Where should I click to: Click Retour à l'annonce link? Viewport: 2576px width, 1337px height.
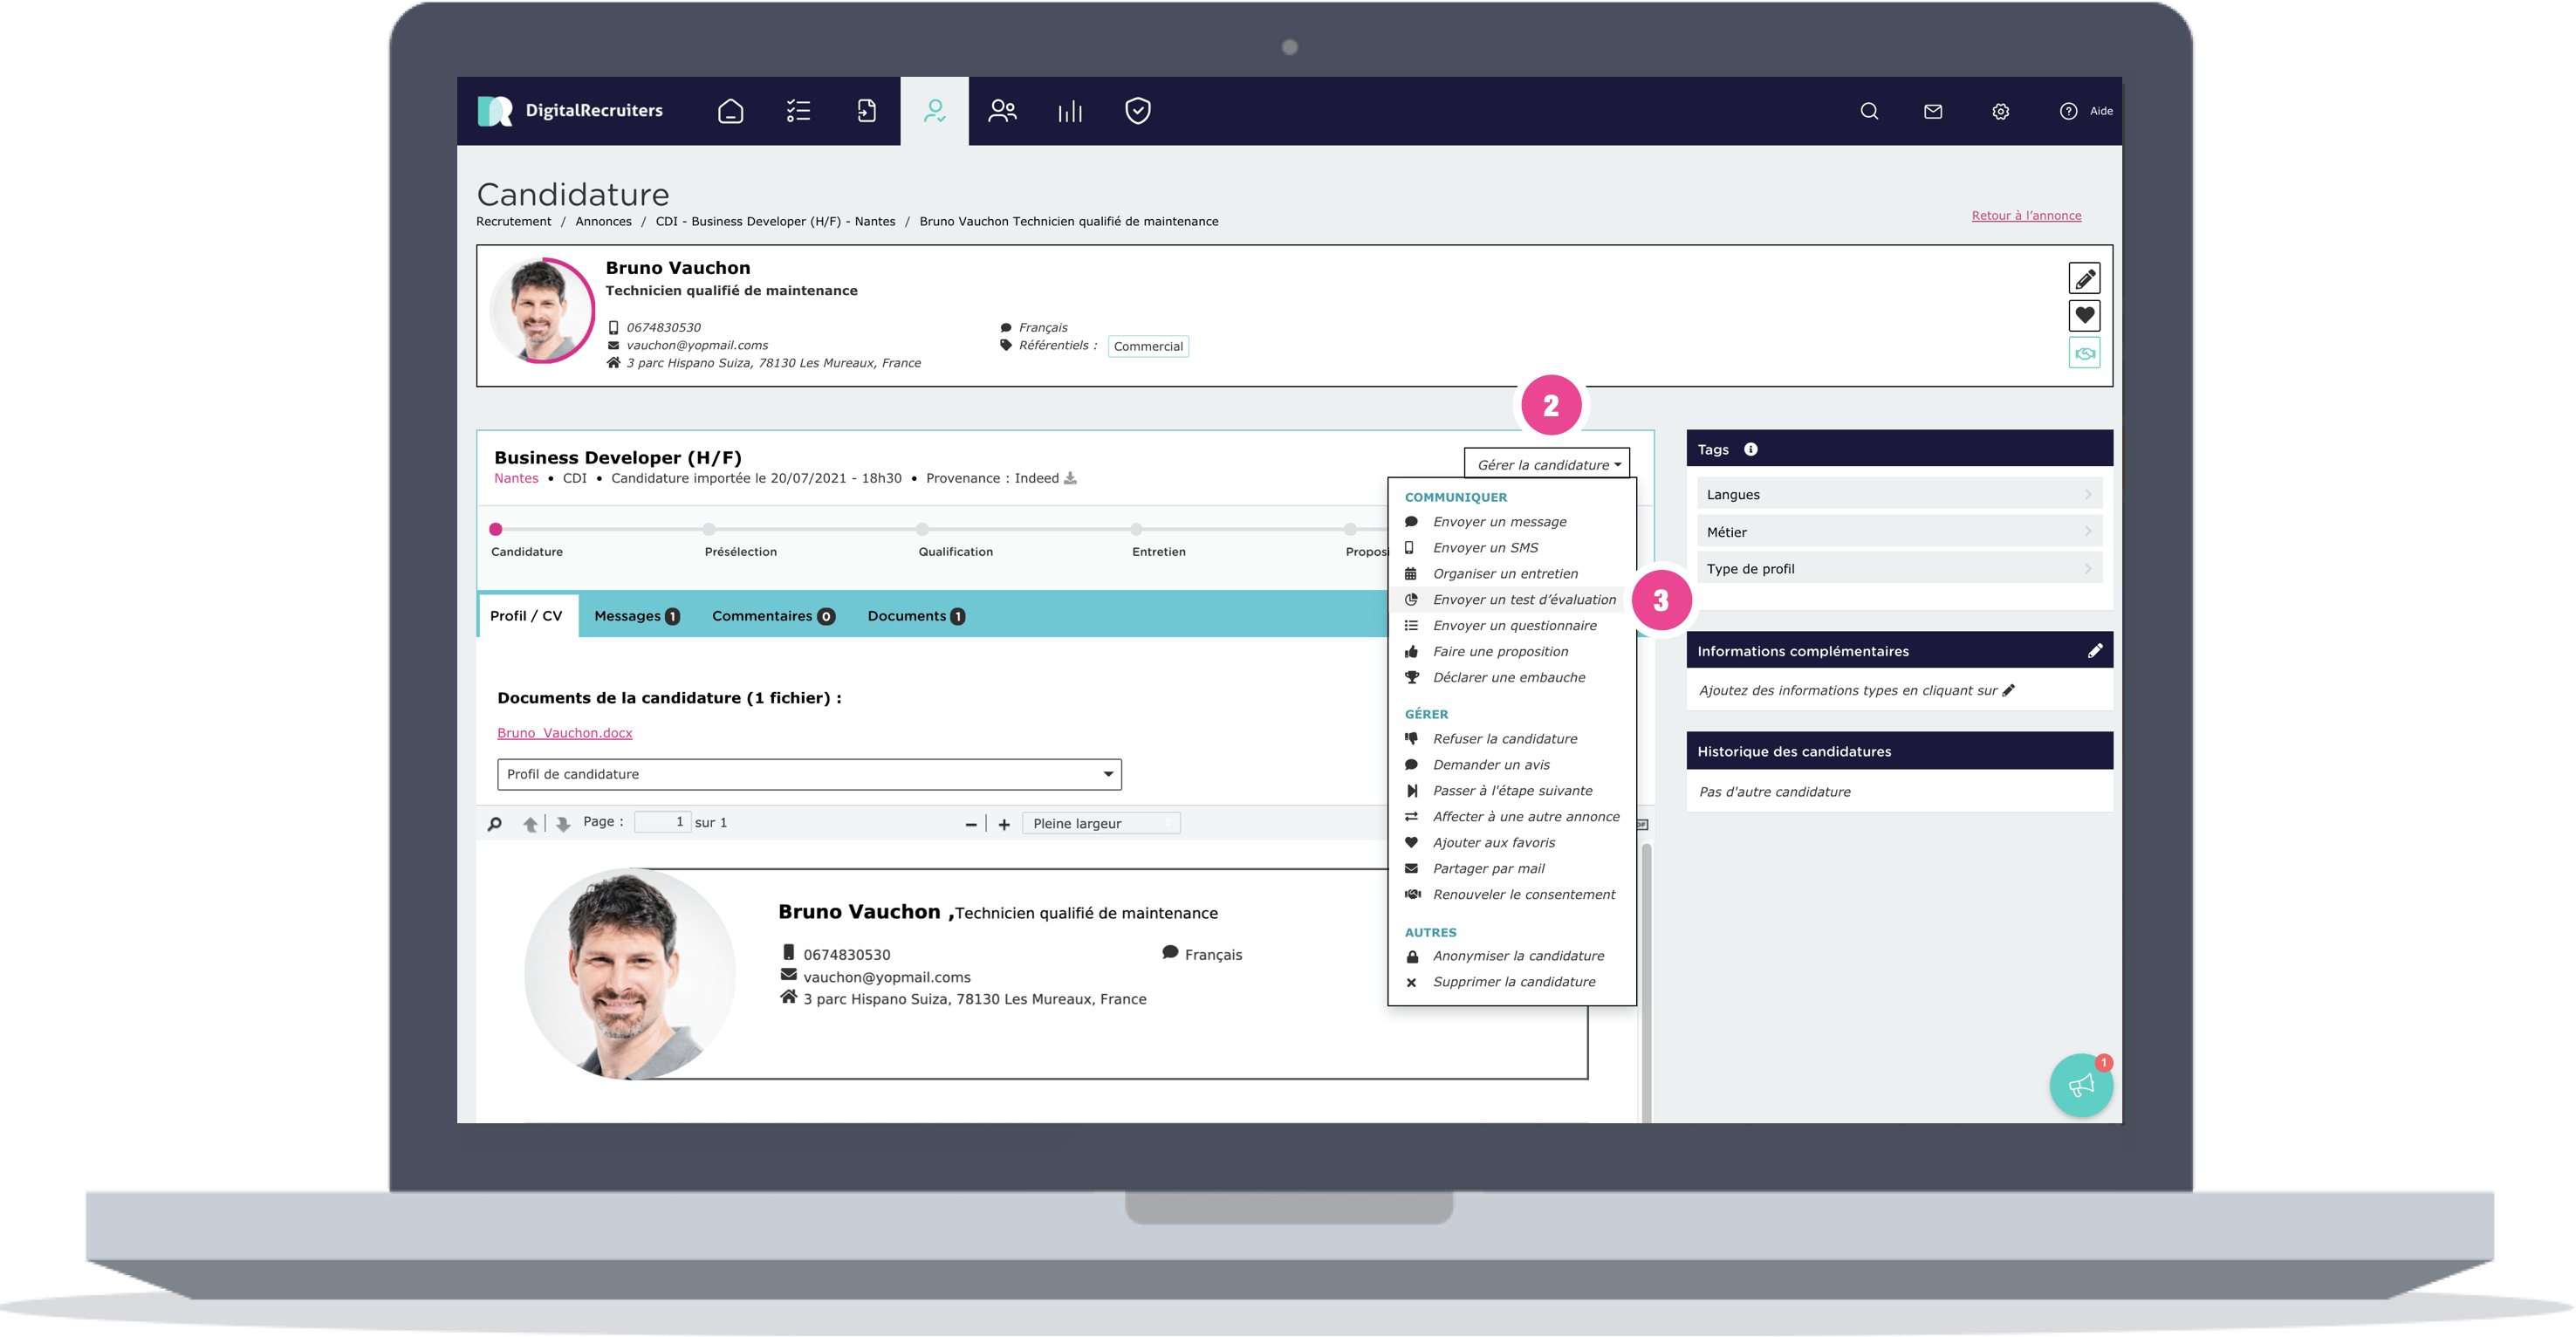point(2026,215)
